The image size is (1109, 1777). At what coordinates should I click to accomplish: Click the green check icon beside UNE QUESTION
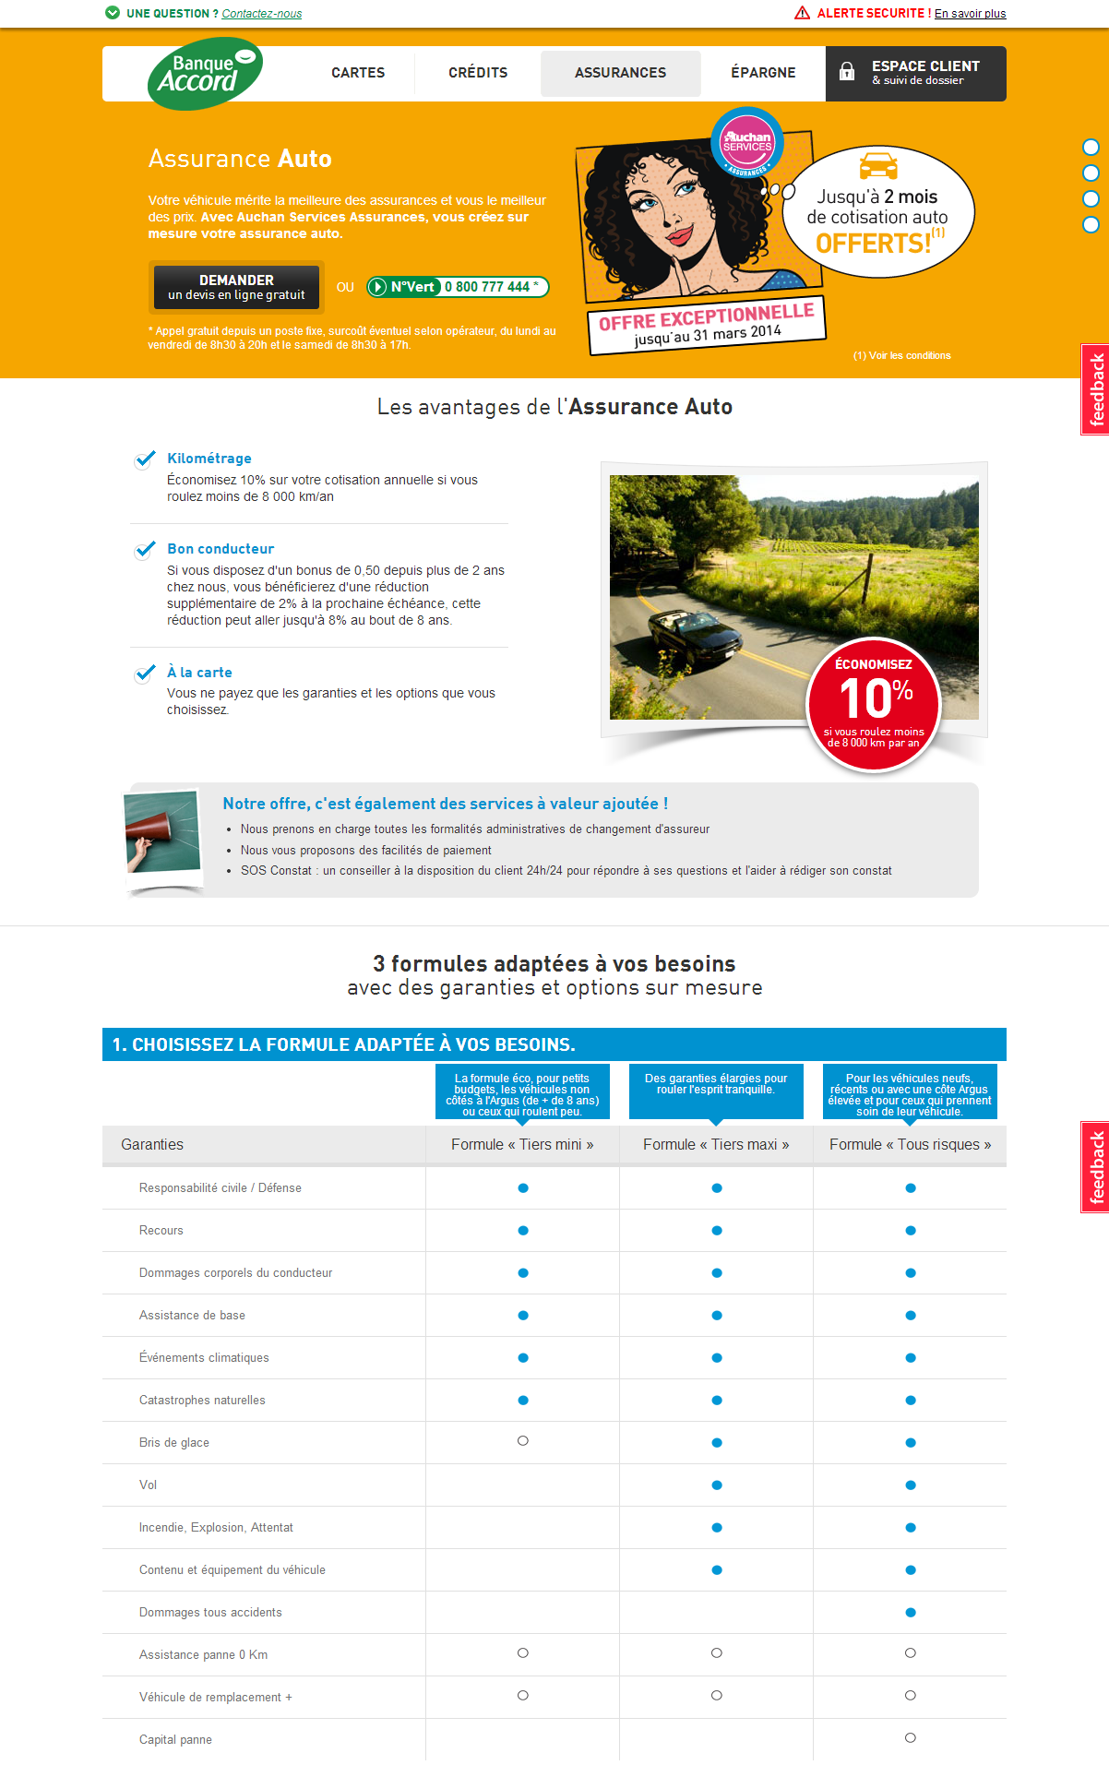[113, 13]
